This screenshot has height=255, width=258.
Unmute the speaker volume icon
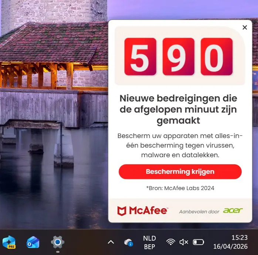(x=184, y=242)
